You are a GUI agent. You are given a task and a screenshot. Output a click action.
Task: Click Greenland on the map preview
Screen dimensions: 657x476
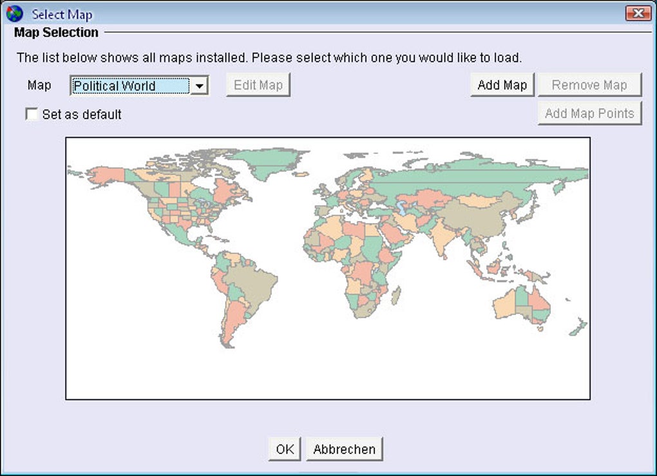coord(267,161)
